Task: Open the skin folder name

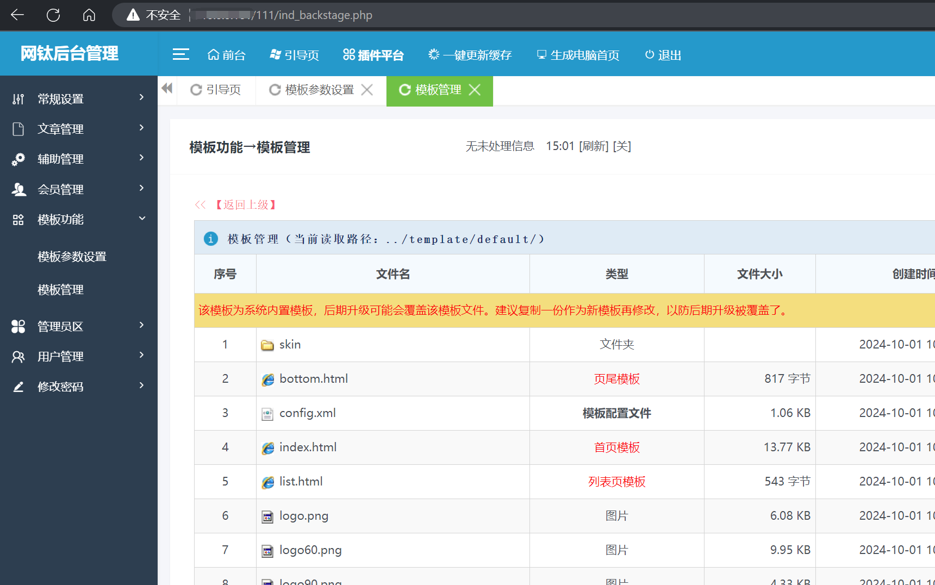Action: coord(290,344)
